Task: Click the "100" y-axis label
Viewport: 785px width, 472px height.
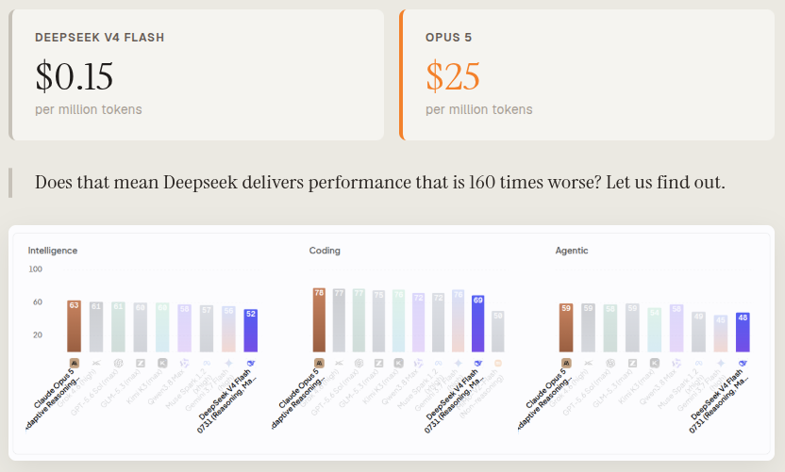Action: [x=36, y=269]
